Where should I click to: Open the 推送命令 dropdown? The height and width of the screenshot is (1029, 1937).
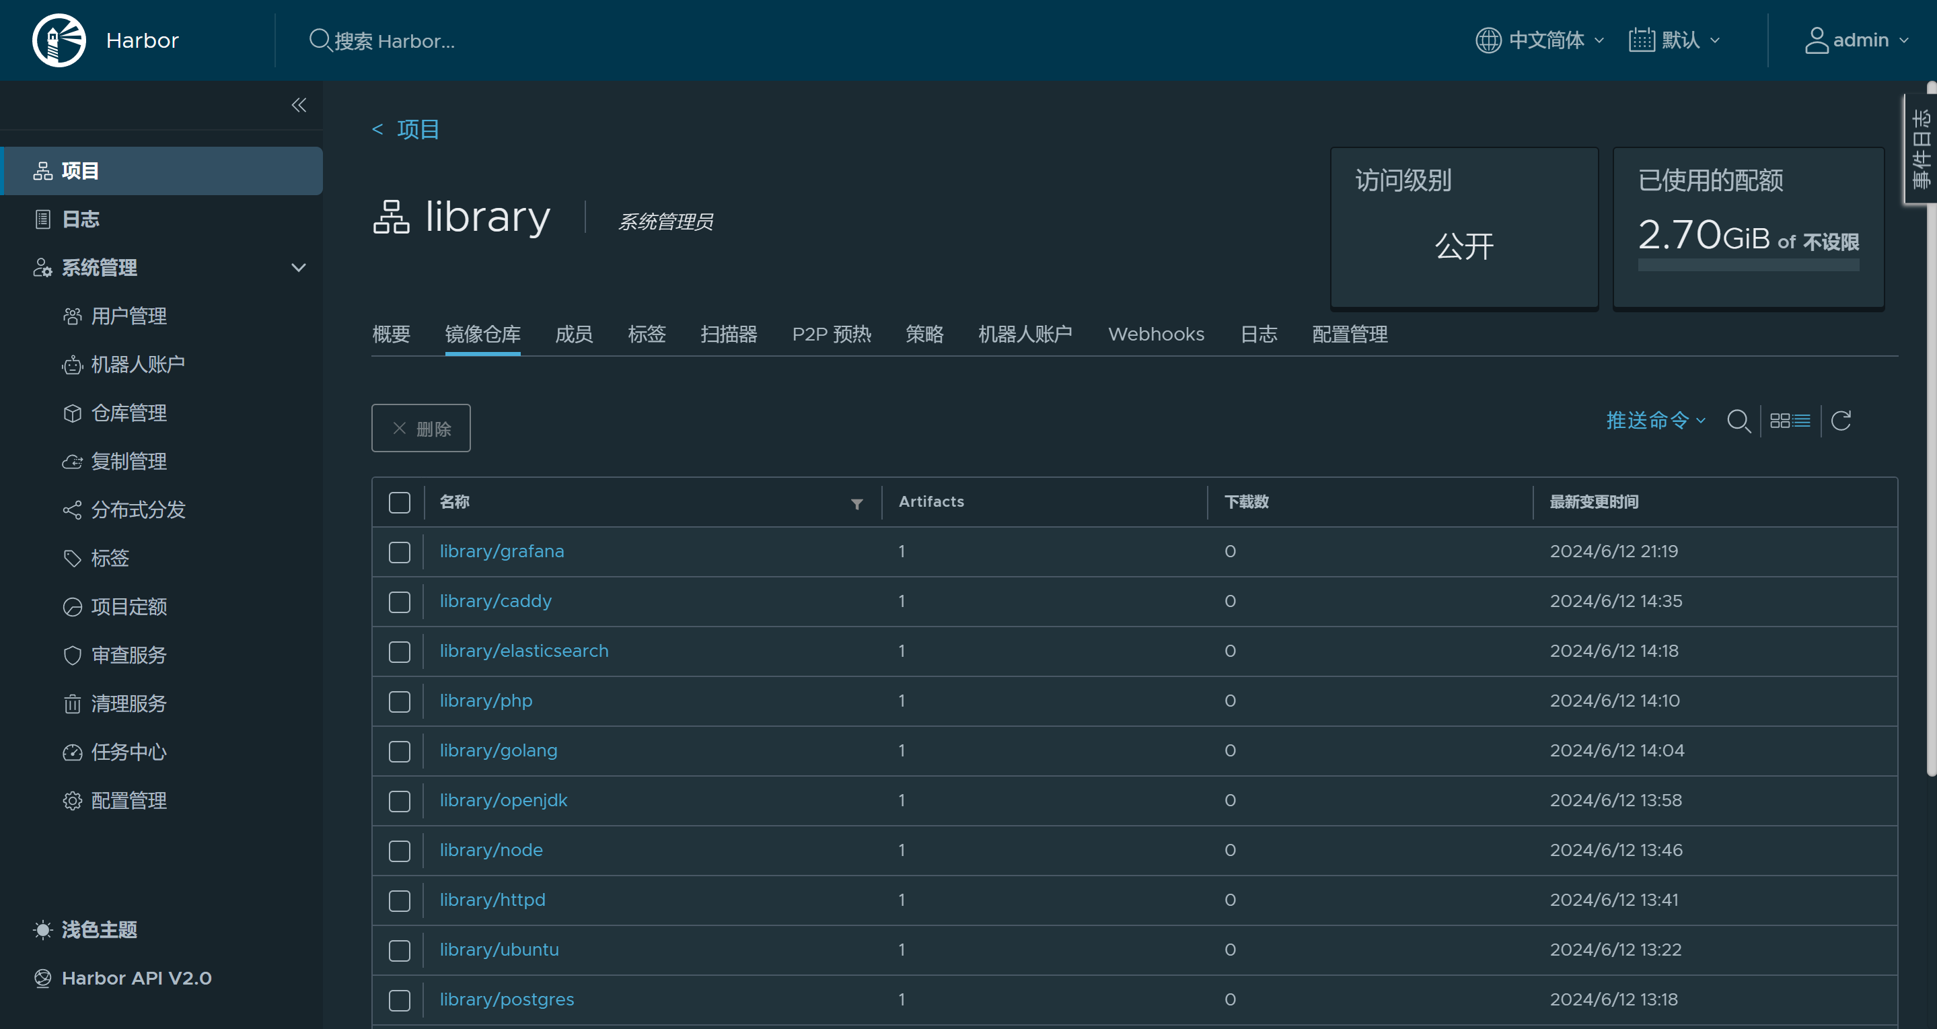1655,421
